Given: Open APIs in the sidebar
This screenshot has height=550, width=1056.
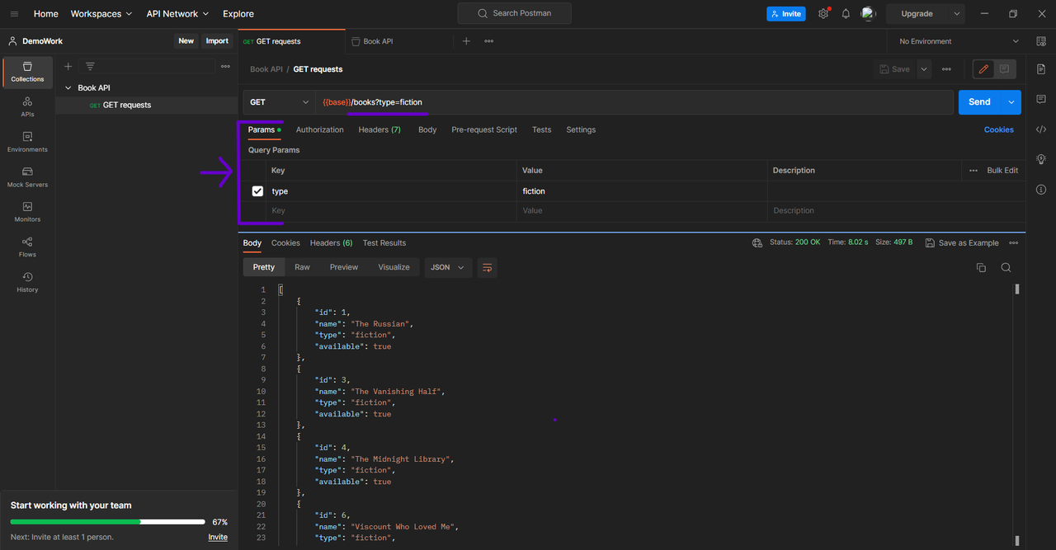Looking at the screenshot, I should click(x=27, y=107).
